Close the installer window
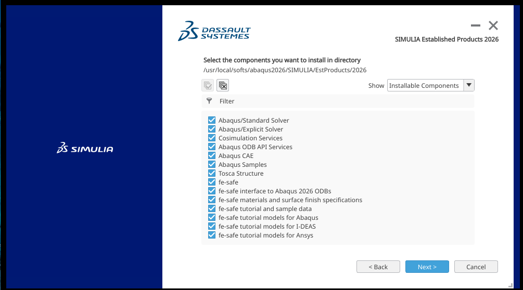Image resolution: width=523 pixels, height=290 pixels. coord(493,25)
